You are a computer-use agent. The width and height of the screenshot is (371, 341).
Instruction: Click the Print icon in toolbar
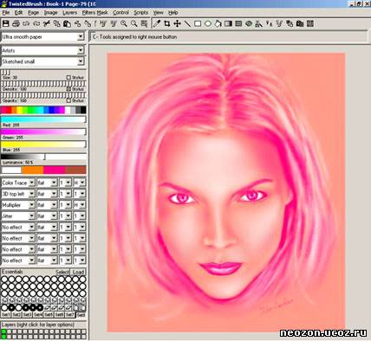coord(16,23)
